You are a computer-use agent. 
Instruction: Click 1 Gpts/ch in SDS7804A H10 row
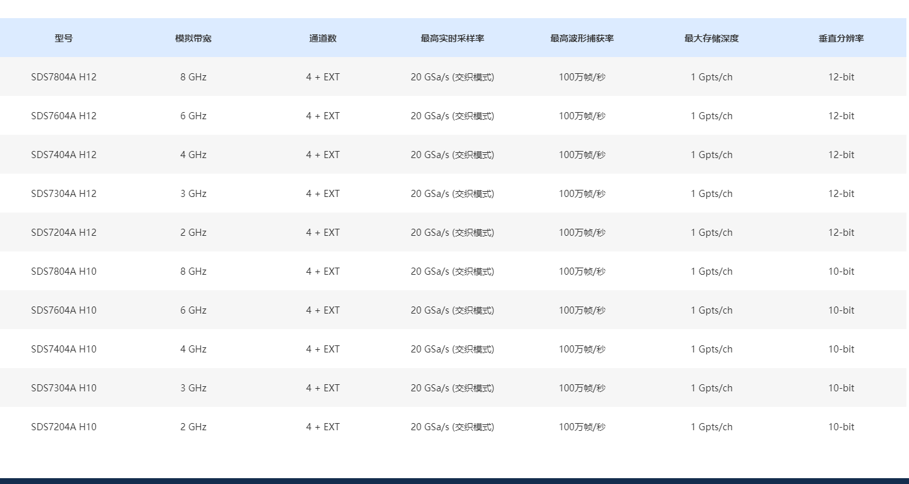click(x=711, y=271)
